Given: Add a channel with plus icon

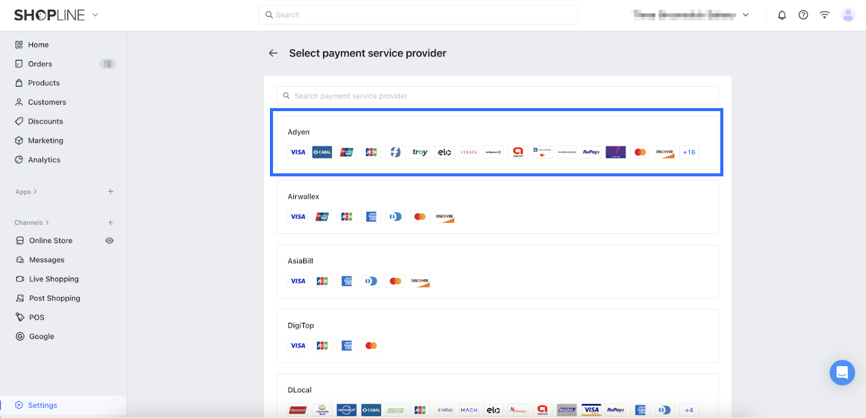Looking at the screenshot, I should click(110, 223).
